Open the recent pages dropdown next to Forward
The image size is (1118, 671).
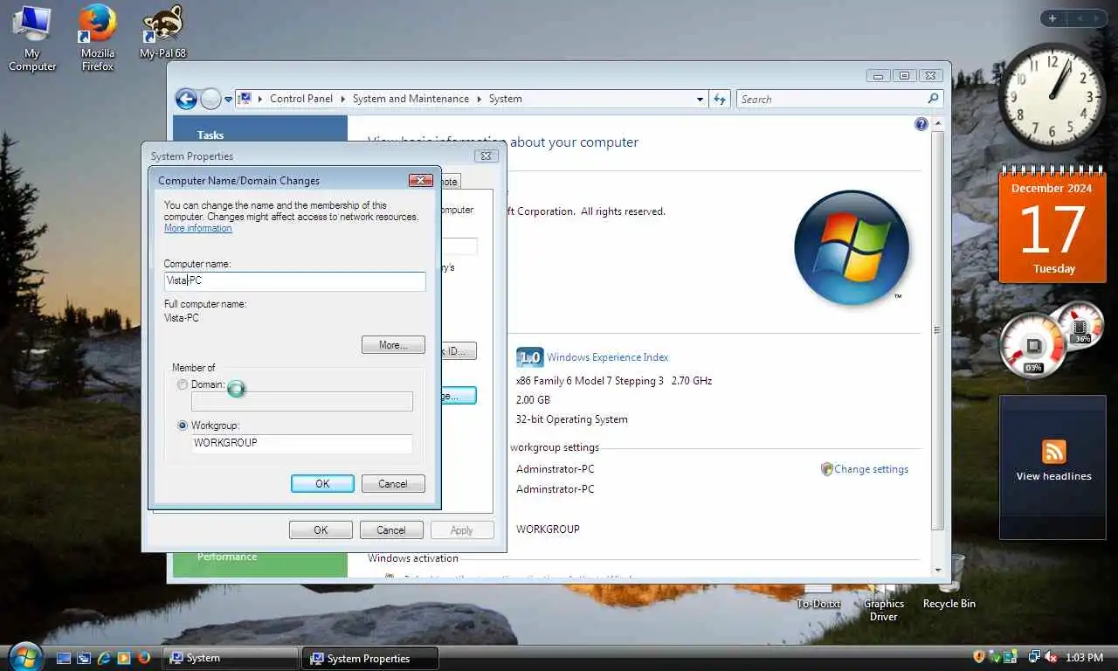coord(229,100)
